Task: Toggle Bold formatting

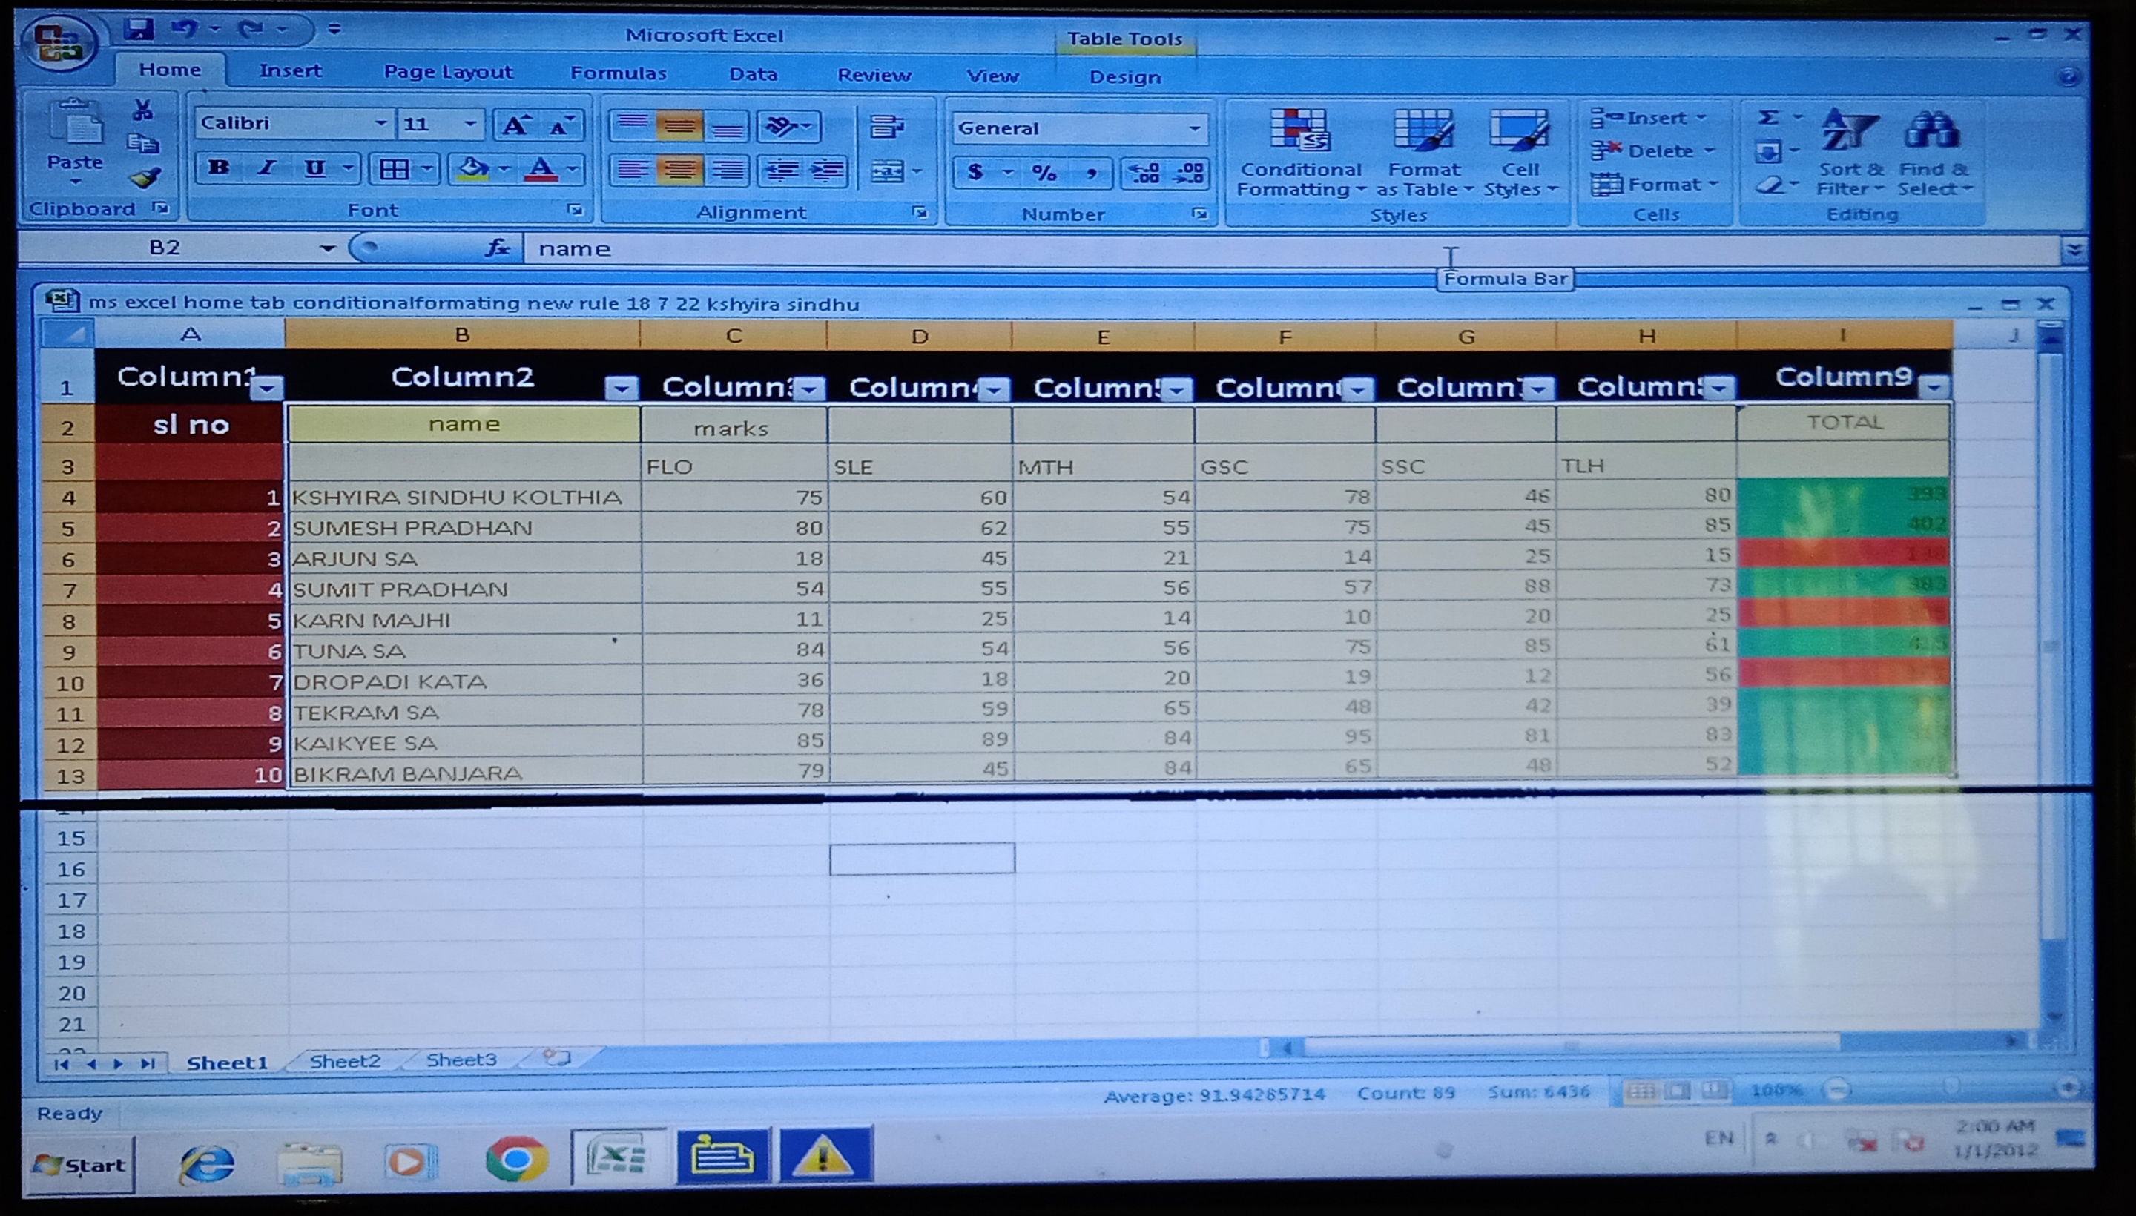Action: (x=219, y=168)
